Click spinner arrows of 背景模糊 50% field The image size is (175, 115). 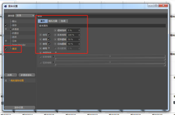[x=79, y=39]
